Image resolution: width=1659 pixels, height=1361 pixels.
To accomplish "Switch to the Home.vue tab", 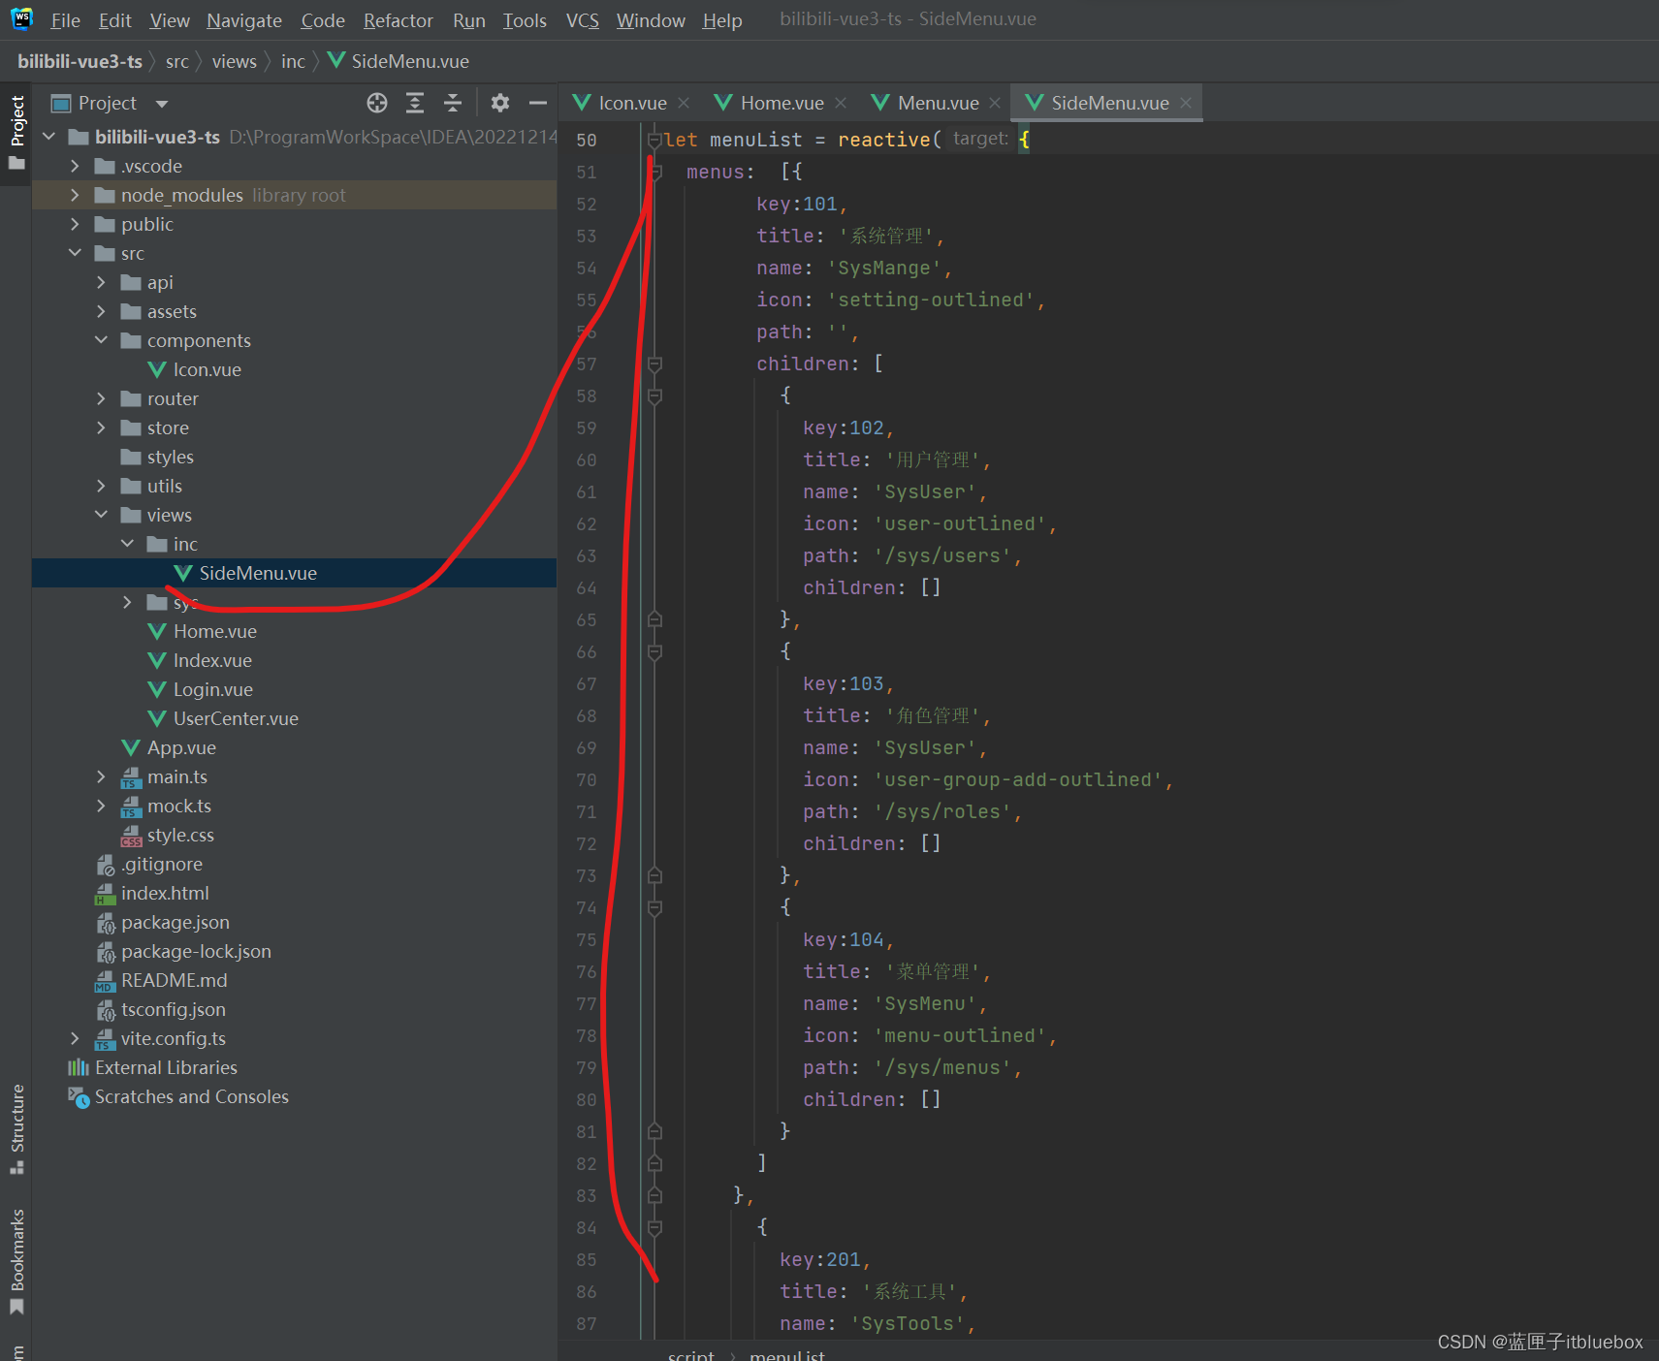I will [781, 103].
